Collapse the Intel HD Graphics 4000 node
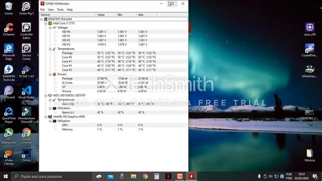The width and height of the screenshot is (322, 181). tap(46, 117)
